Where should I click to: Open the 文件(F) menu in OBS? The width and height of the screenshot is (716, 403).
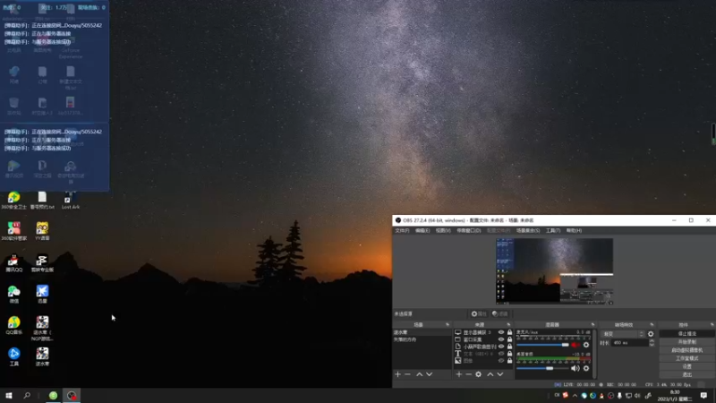(402, 231)
